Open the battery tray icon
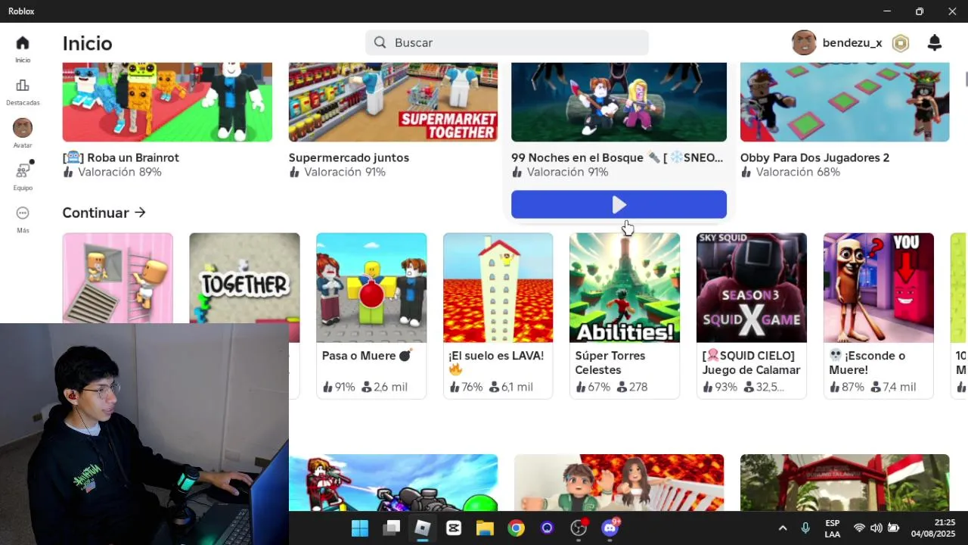Viewport: 968px width, 545px height. (893, 528)
